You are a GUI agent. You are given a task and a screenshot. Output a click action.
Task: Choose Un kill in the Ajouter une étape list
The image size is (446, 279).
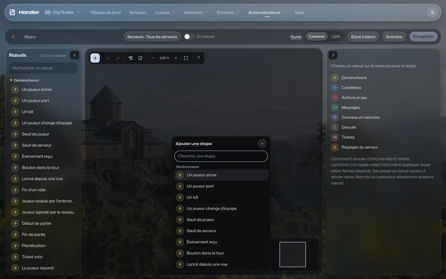click(x=221, y=197)
